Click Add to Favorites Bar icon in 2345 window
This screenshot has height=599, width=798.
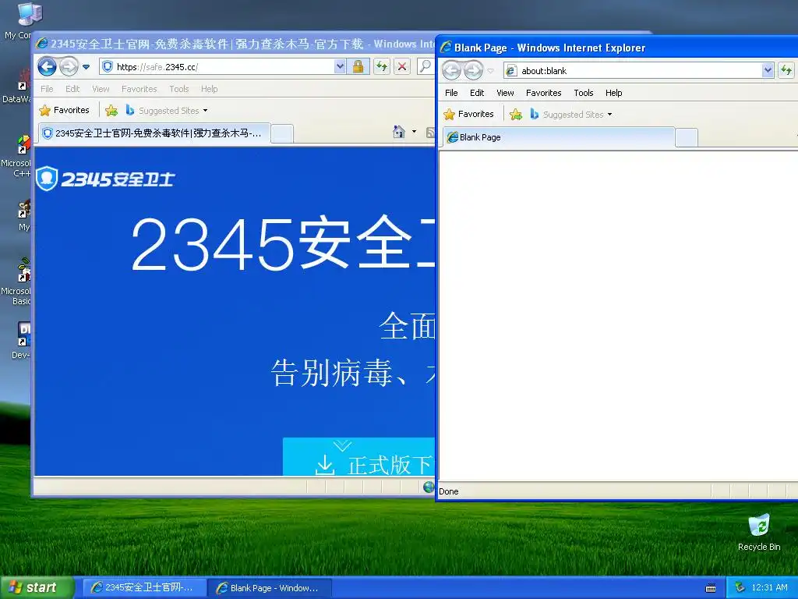coord(111,111)
